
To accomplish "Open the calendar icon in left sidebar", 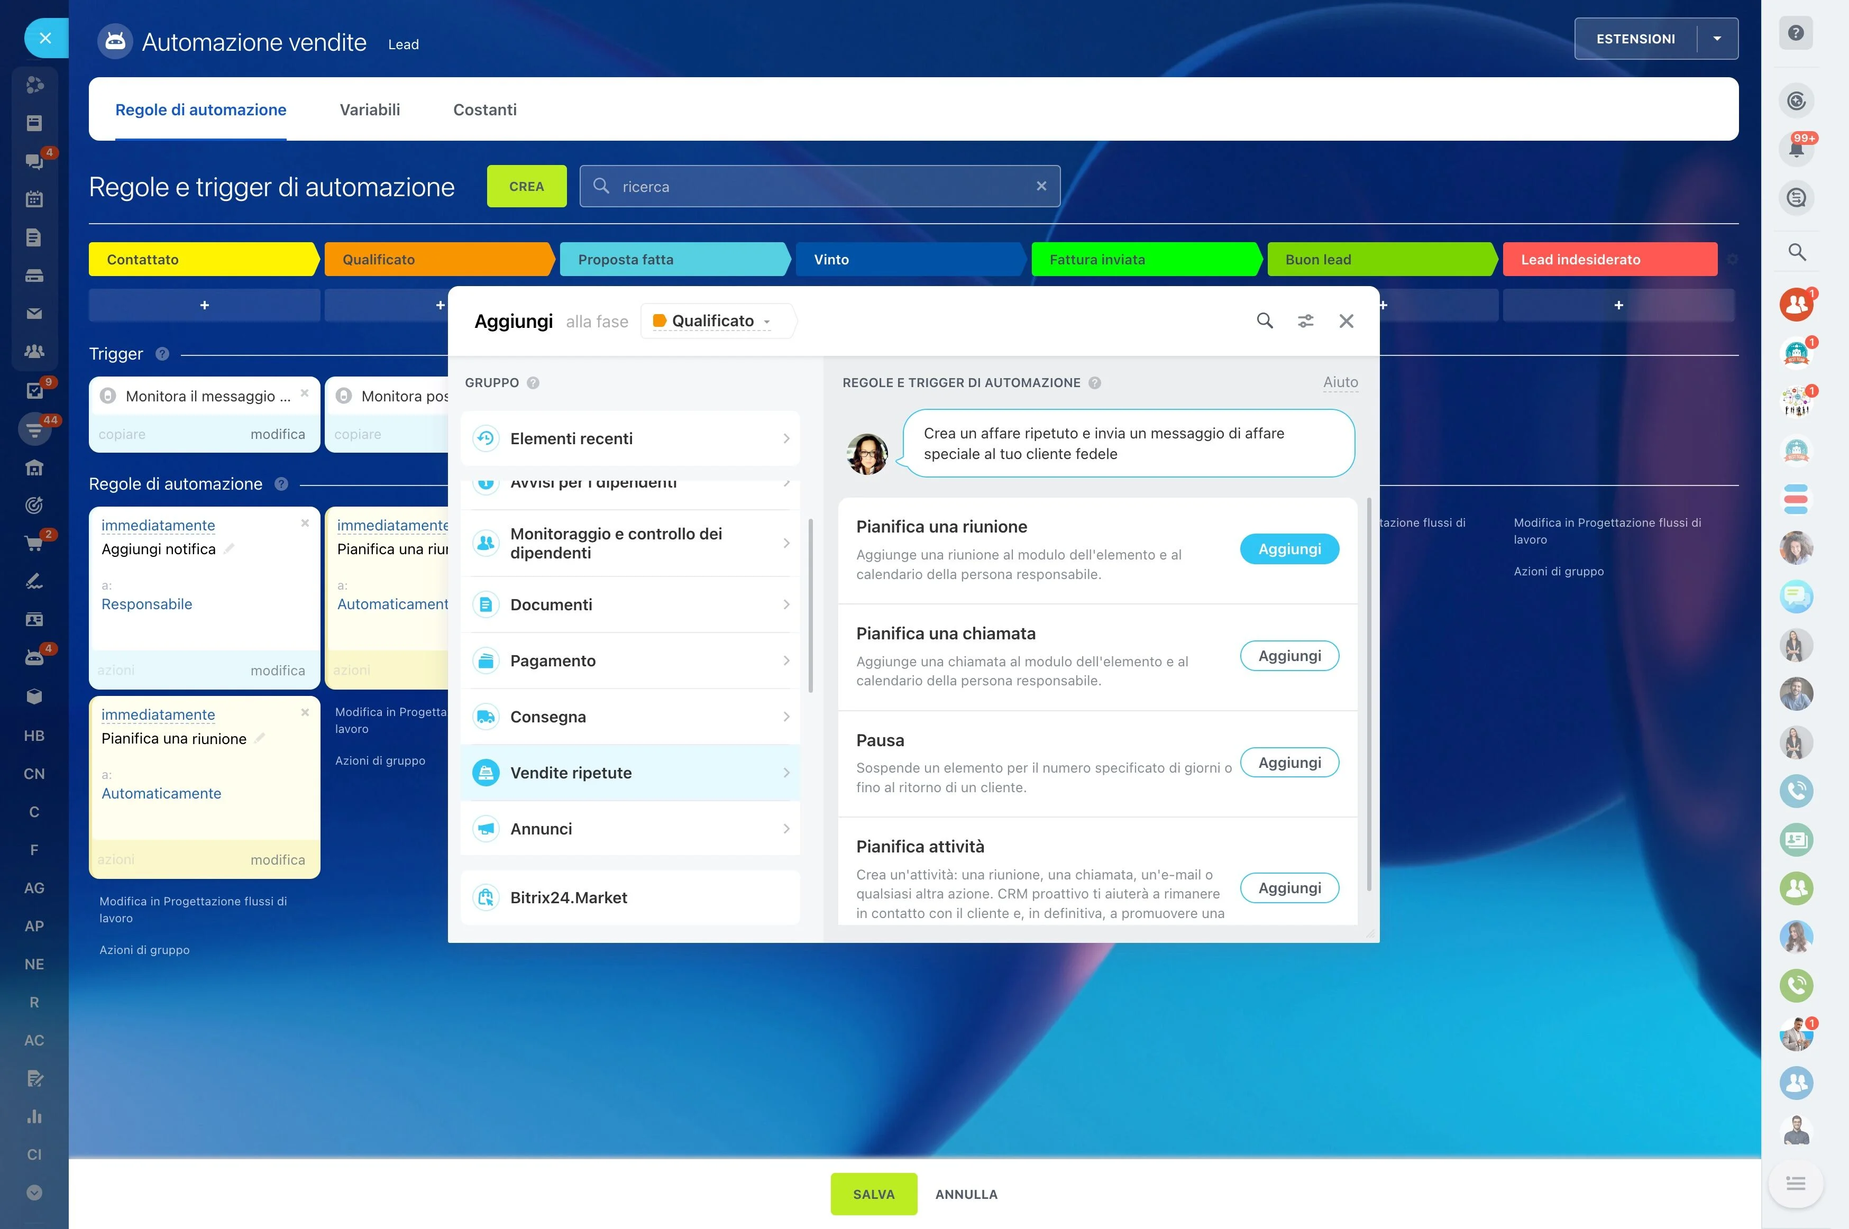I will pyautogui.click(x=34, y=199).
